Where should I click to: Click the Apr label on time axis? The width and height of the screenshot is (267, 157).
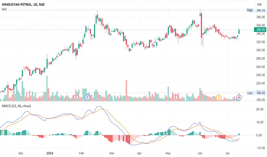pos(139,153)
